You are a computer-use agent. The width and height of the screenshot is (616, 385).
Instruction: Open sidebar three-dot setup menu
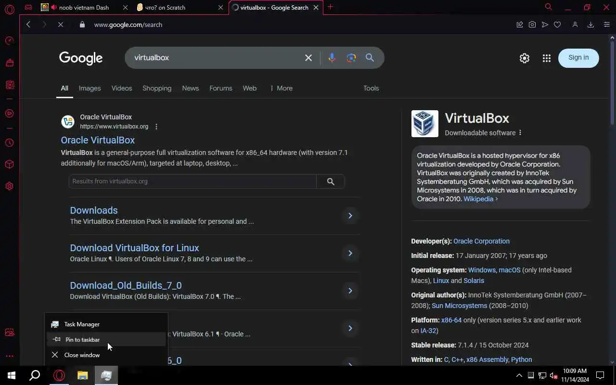[9, 356]
